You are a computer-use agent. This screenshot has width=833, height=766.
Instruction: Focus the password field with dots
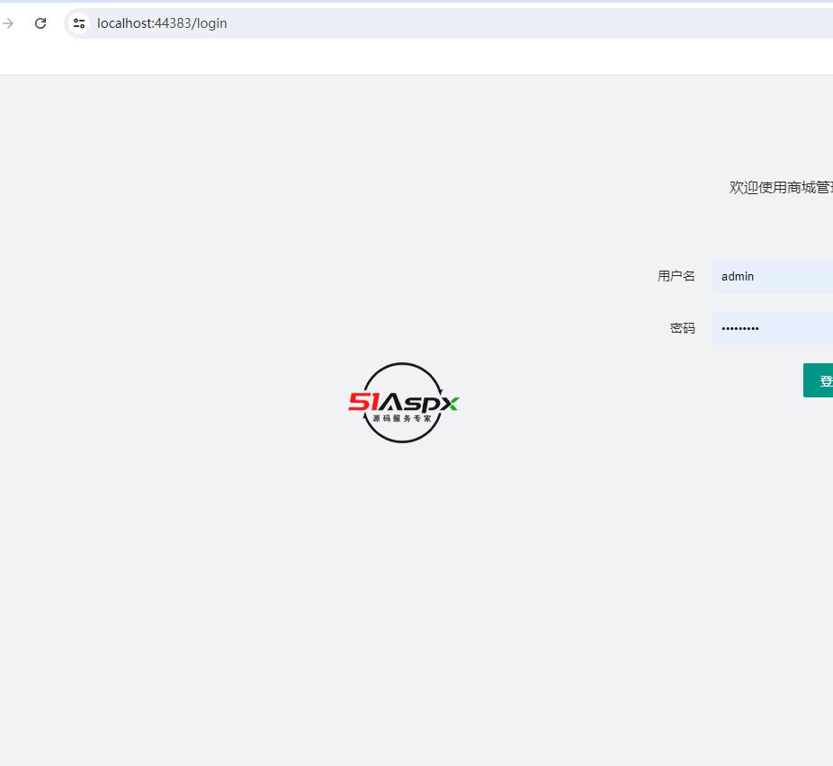coord(772,328)
